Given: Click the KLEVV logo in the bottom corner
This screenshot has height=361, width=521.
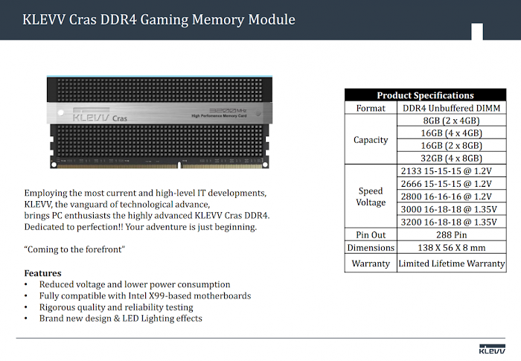Looking at the screenshot, I should pos(492,349).
